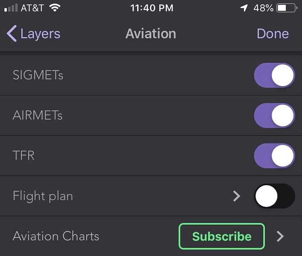This screenshot has width=302, height=256.
Task: Tap the Wi-Fi status icon
Action: [x=54, y=8]
